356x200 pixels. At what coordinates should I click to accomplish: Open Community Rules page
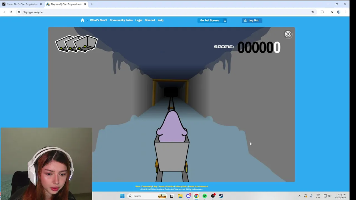pyautogui.click(x=121, y=20)
